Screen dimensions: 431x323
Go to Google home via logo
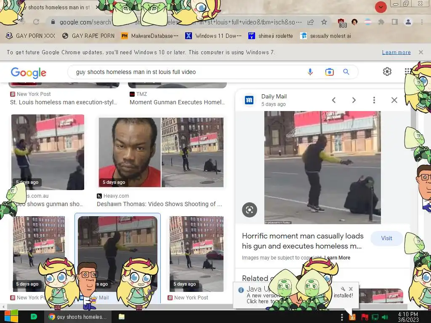[x=29, y=72]
